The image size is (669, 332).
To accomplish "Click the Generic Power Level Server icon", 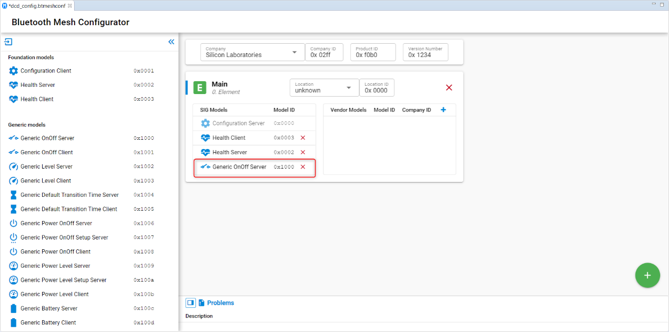I will 13,266.
